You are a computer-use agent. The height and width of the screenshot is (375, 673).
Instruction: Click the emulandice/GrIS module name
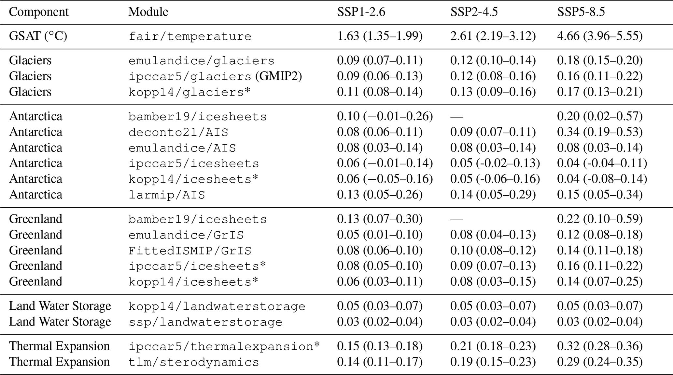coord(186,235)
